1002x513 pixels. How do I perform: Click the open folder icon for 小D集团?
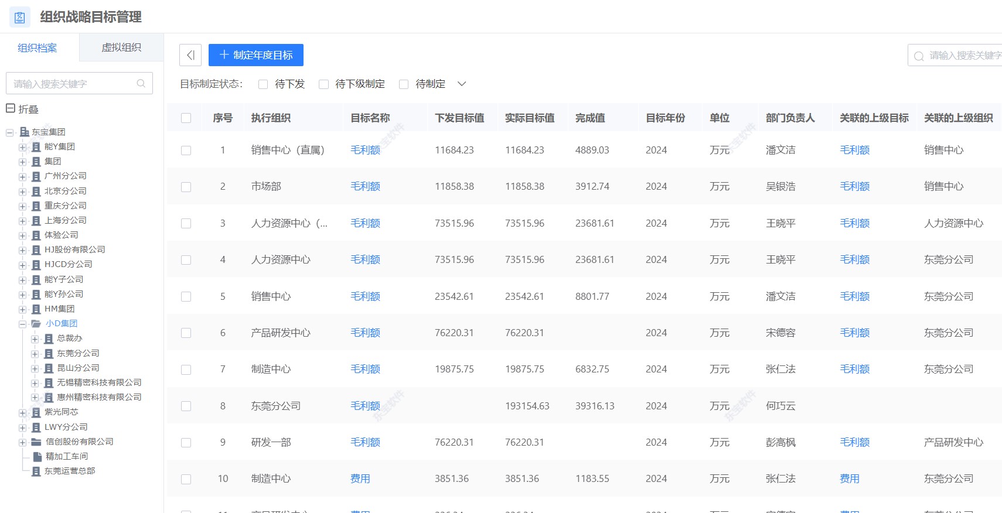[36, 323]
